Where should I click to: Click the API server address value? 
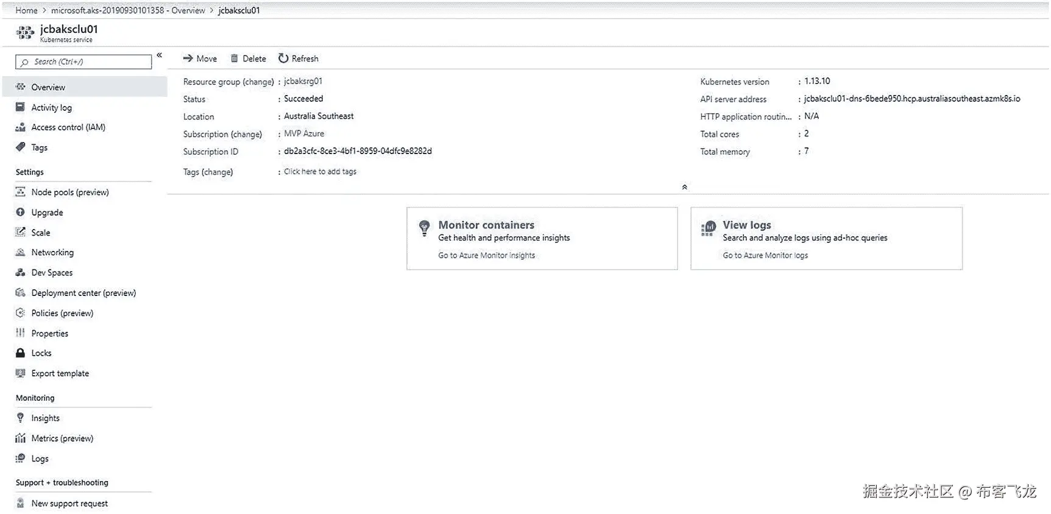point(912,99)
